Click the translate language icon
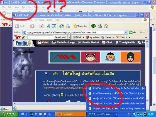Screen dimensions: 156x117 [68, 26]
